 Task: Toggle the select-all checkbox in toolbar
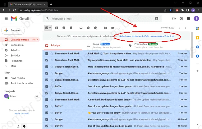click(x=47, y=28)
